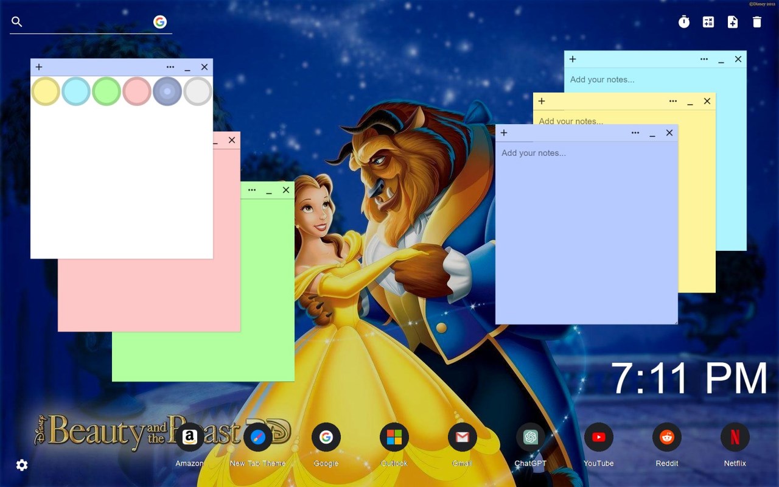Viewport: 779px width, 487px height.
Task: Open the New Tab Theme shortcut
Action: tap(258, 437)
